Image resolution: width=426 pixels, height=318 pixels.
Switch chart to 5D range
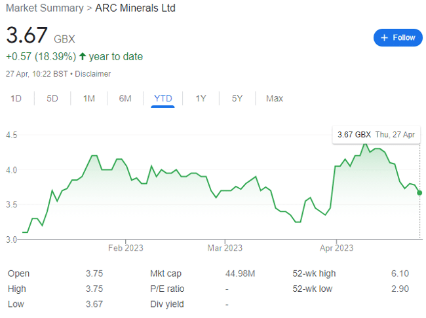click(52, 98)
